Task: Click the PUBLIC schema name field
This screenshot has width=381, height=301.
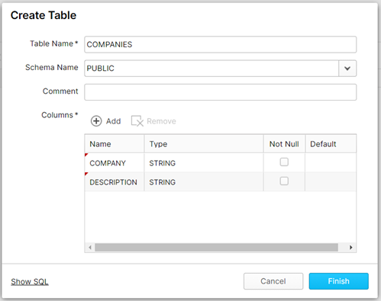Action: tap(211, 69)
